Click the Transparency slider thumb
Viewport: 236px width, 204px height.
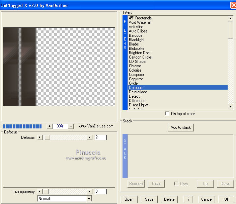[46, 191]
